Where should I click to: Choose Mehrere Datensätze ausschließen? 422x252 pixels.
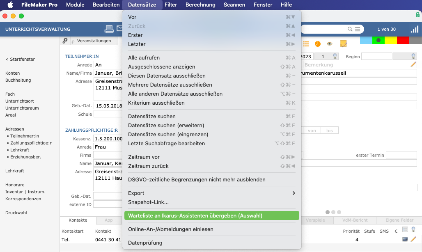[x=211, y=85]
